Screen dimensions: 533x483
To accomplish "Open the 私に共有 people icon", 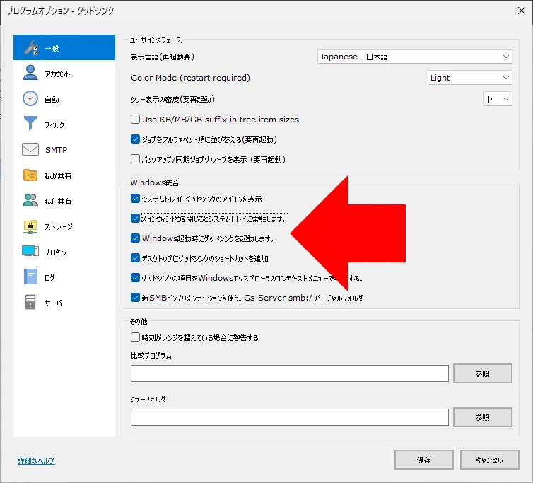I will pos(30,200).
